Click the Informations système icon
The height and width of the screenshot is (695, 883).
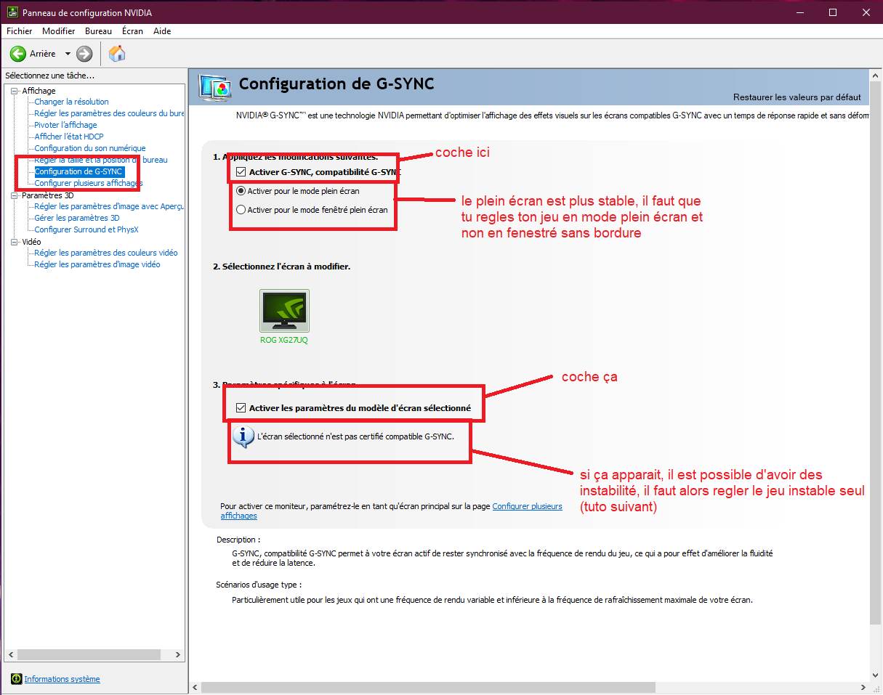(x=16, y=679)
